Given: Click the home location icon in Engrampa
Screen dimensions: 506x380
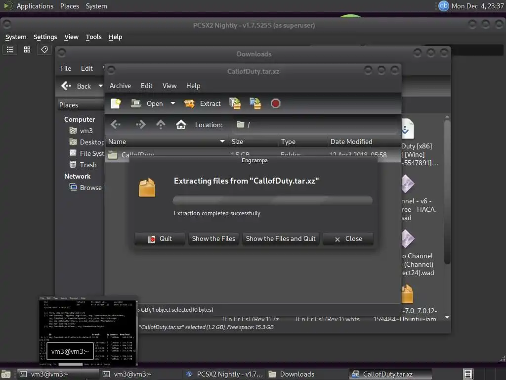Looking at the screenshot, I should coord(181,124).
